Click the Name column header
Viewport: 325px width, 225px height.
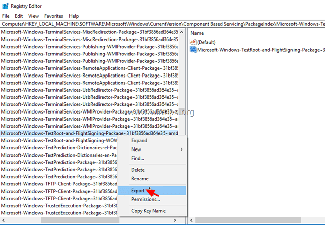coord(197,33)
